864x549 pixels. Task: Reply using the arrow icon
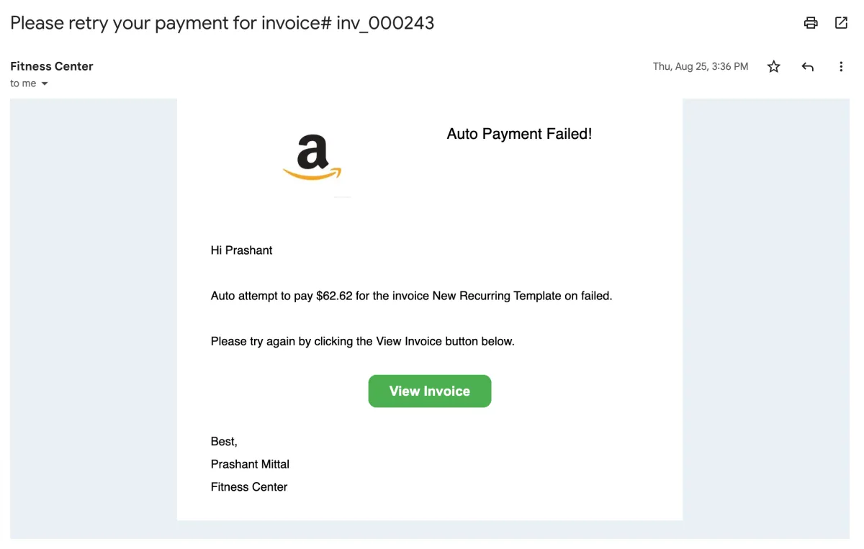pos(808,67)
